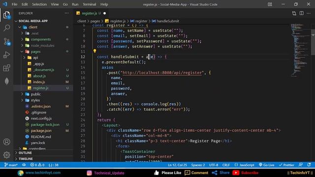This screenshot has width=315, height=177.
Task: Expand the styles folder
Action: 22,100
